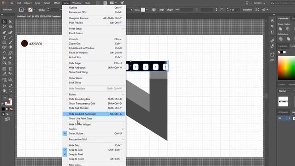Switch to the Pathfinder panel tab
Screen dimensions: 295x166
[283, 18]
